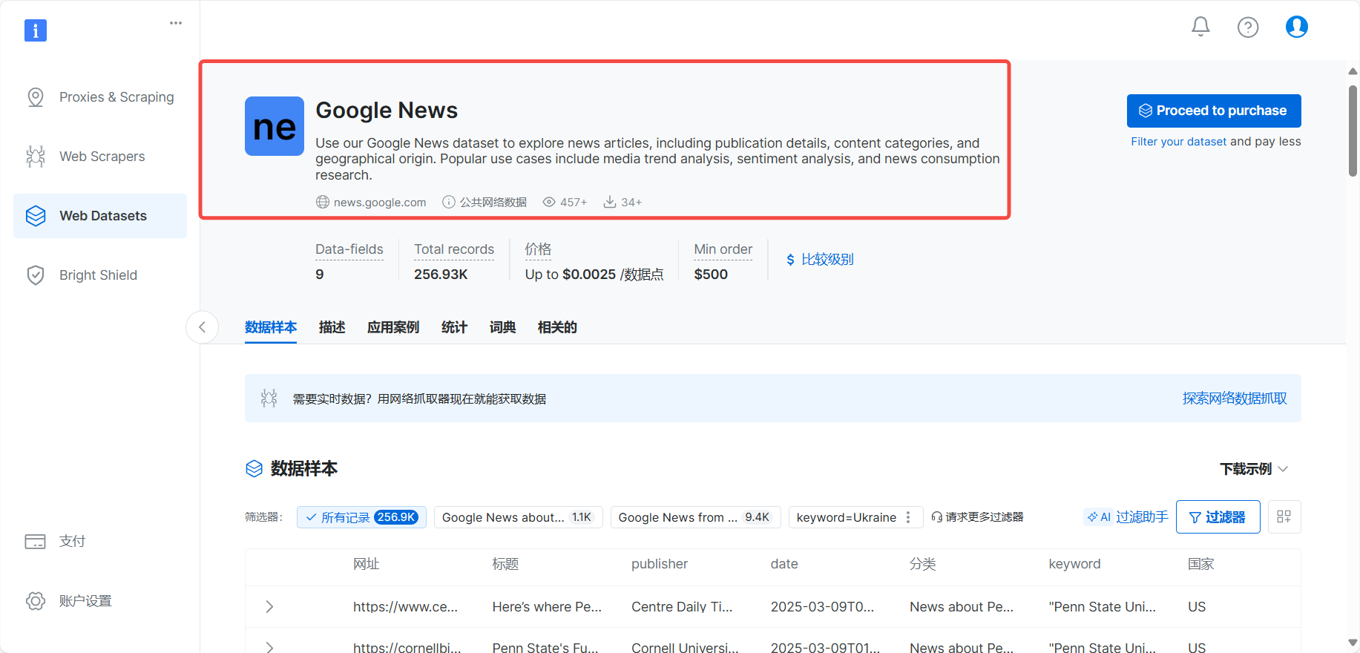Screen dimensions: 1360x653
Task: Click the blue info logo icon
Action: pyautogui.click(x=36, y=30)
